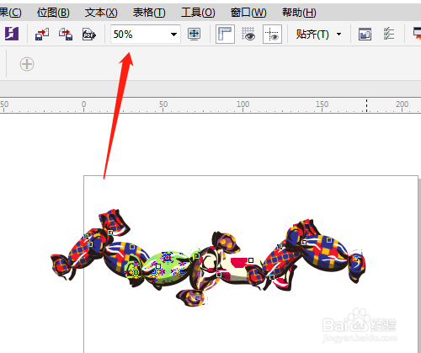This screenshot has width=421, height=353.
Task: Toggle the show guidelines eye button
Action: [272, 34]
